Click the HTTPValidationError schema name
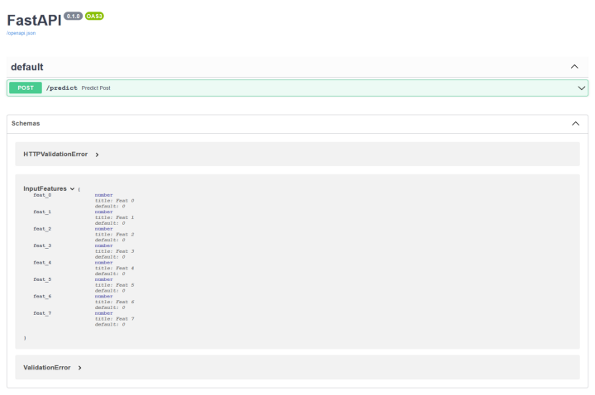595x395 pixels. coord(55,154)
